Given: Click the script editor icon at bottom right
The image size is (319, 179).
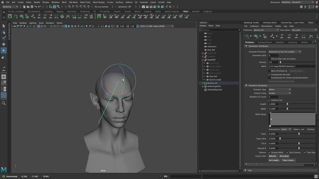Looking at the screenshot, I should (316, 177).
